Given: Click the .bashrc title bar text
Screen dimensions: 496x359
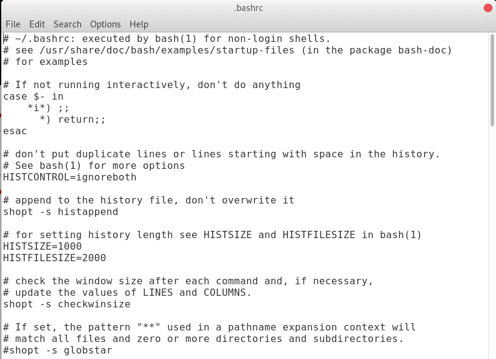Looking at the screenshot, I should click(249, 8).
